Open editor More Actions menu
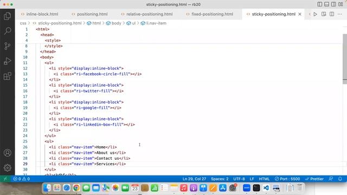The image size is (347, 195). click(340, 14)
